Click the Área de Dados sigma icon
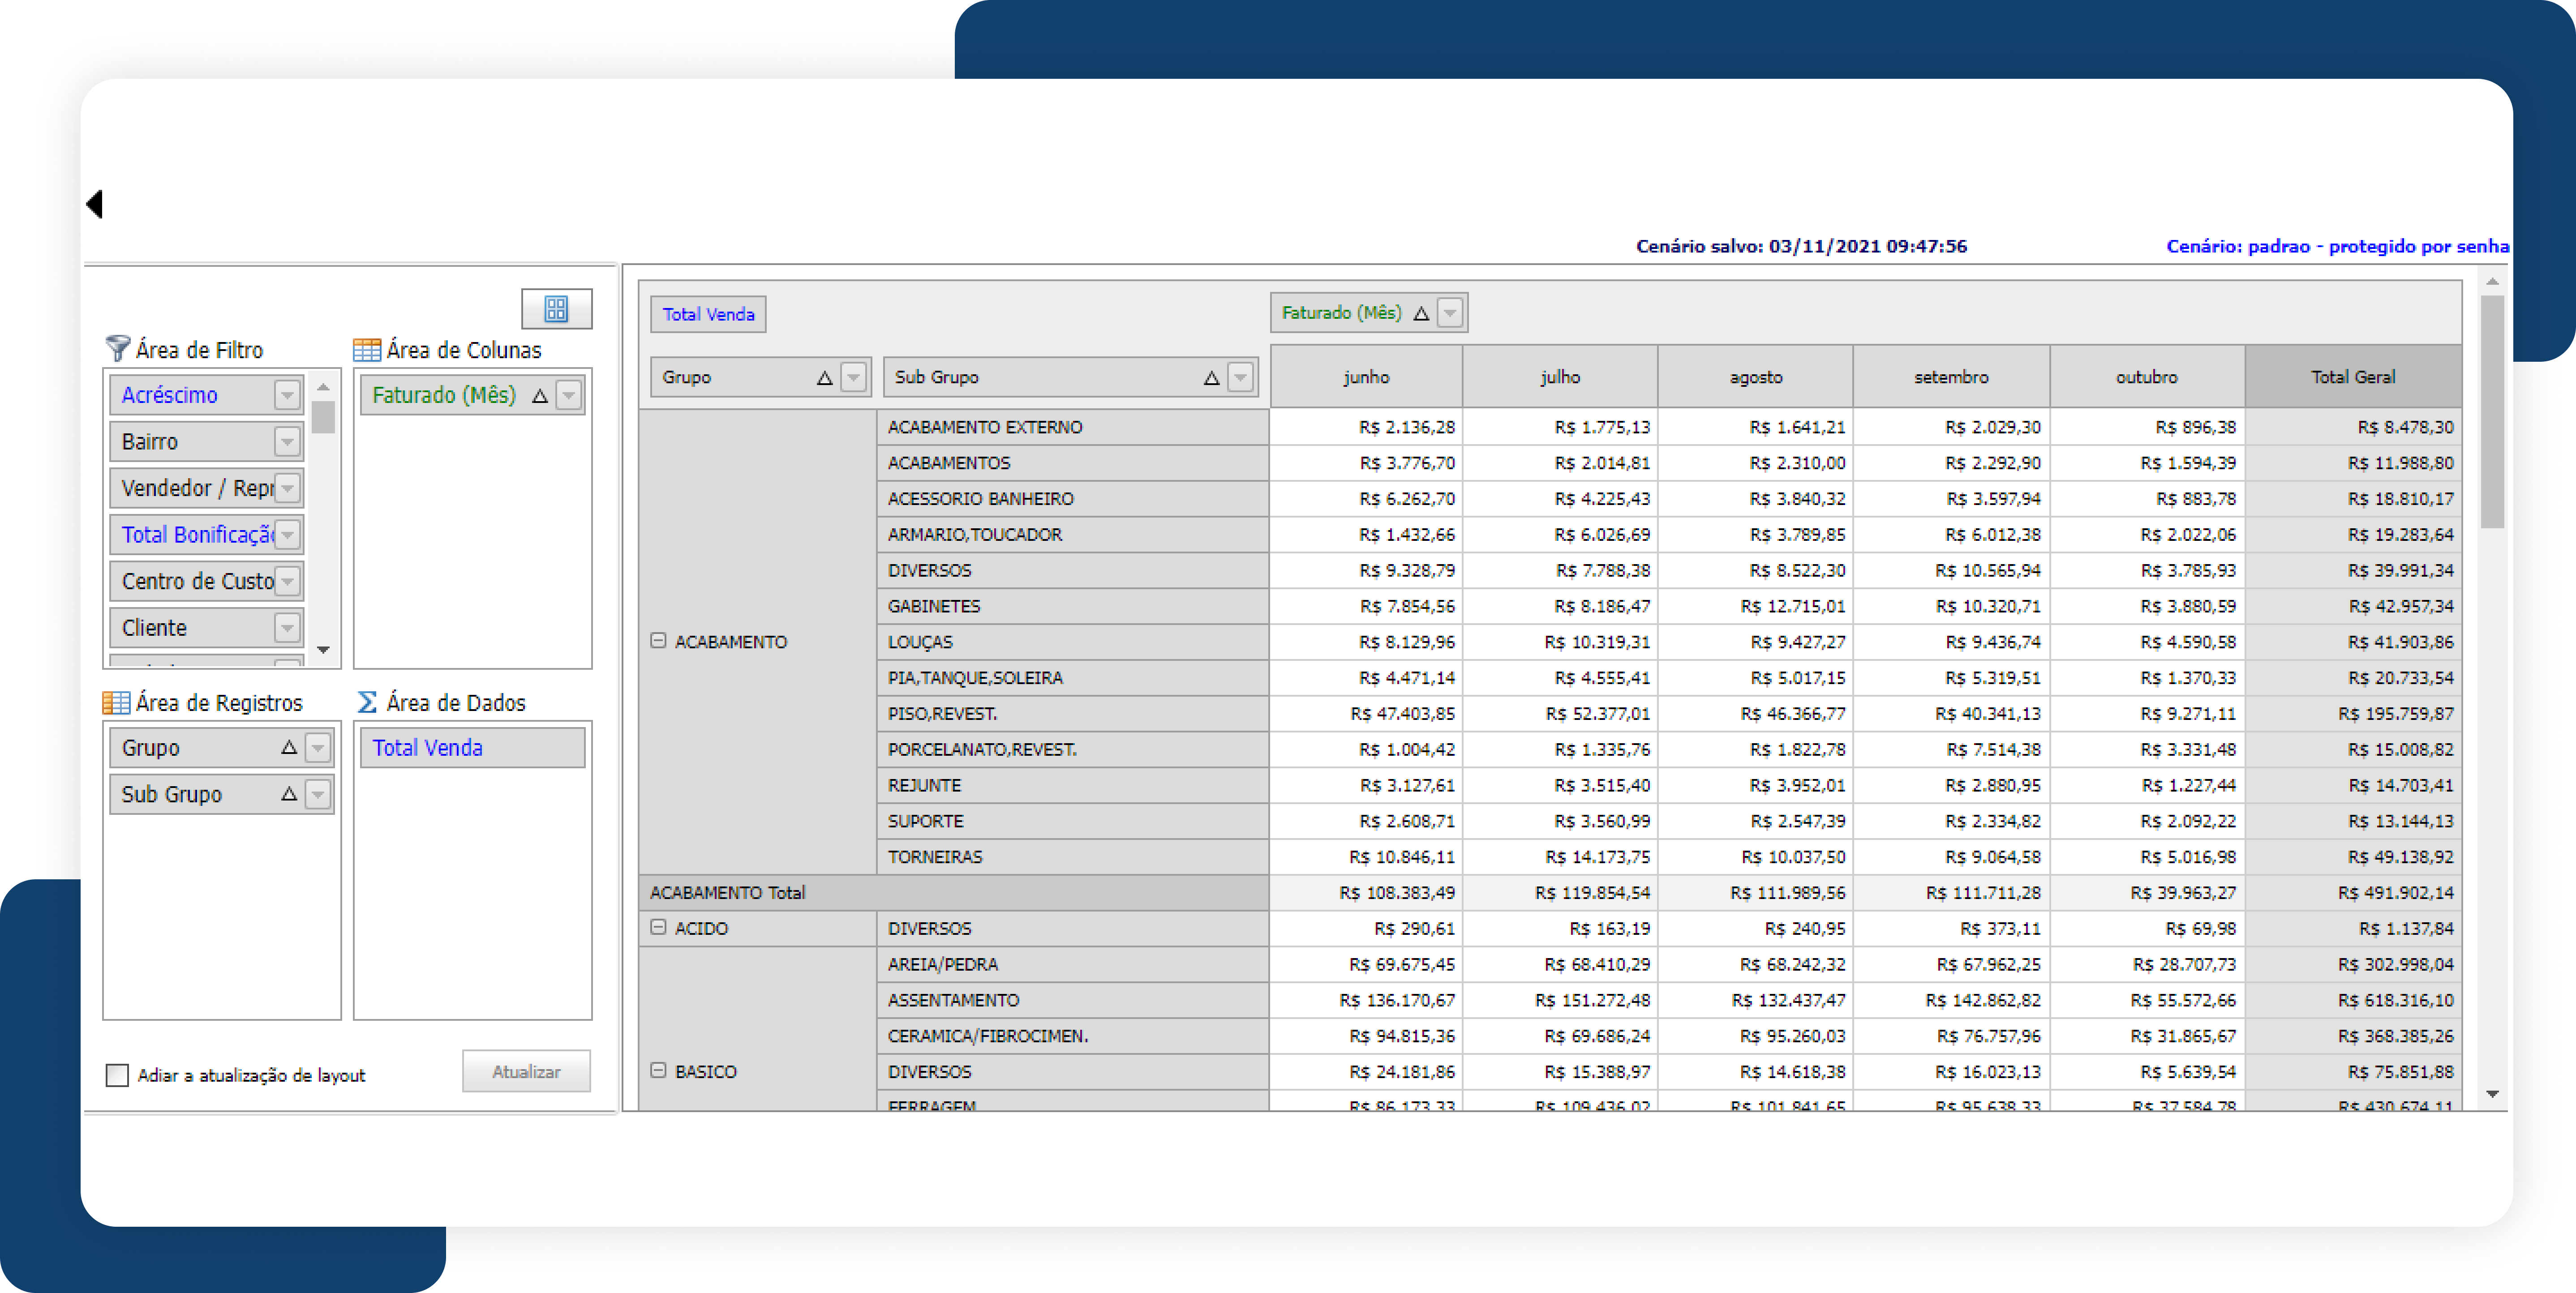 click(x=367, y=702)
